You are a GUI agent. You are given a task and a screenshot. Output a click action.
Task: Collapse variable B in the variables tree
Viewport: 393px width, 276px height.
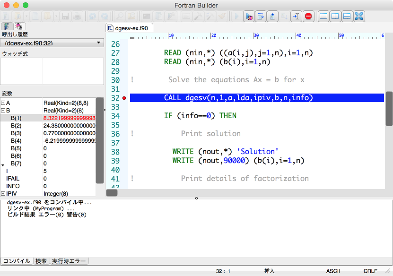tap(3, 111)
